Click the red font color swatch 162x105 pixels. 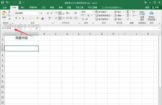coord(43,18)
